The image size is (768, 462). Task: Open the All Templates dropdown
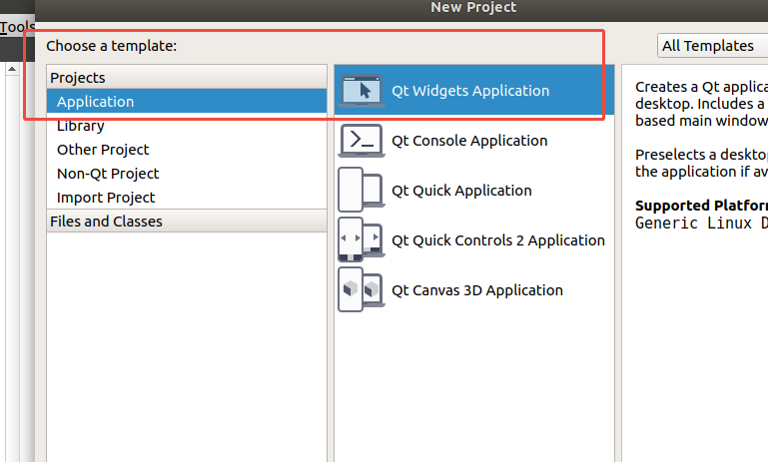pyautogui.click(x=712, y=46)
